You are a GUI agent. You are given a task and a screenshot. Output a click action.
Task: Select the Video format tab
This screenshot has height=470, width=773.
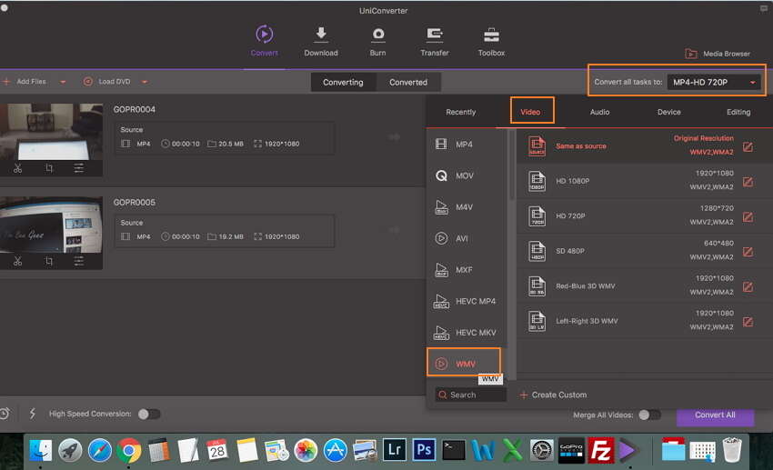pos(530,112)
